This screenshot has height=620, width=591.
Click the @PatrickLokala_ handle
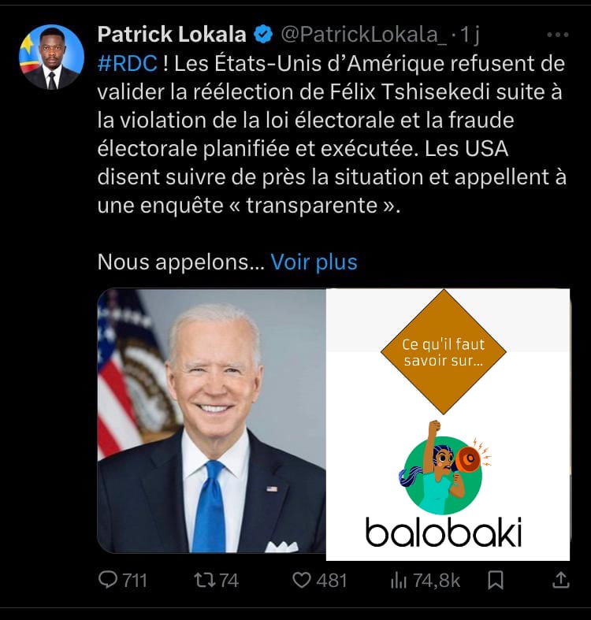click(x=363, y=35)
